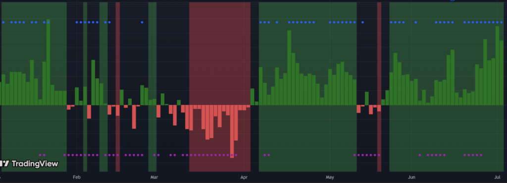Click the Apr date label

tap(244, 177)
